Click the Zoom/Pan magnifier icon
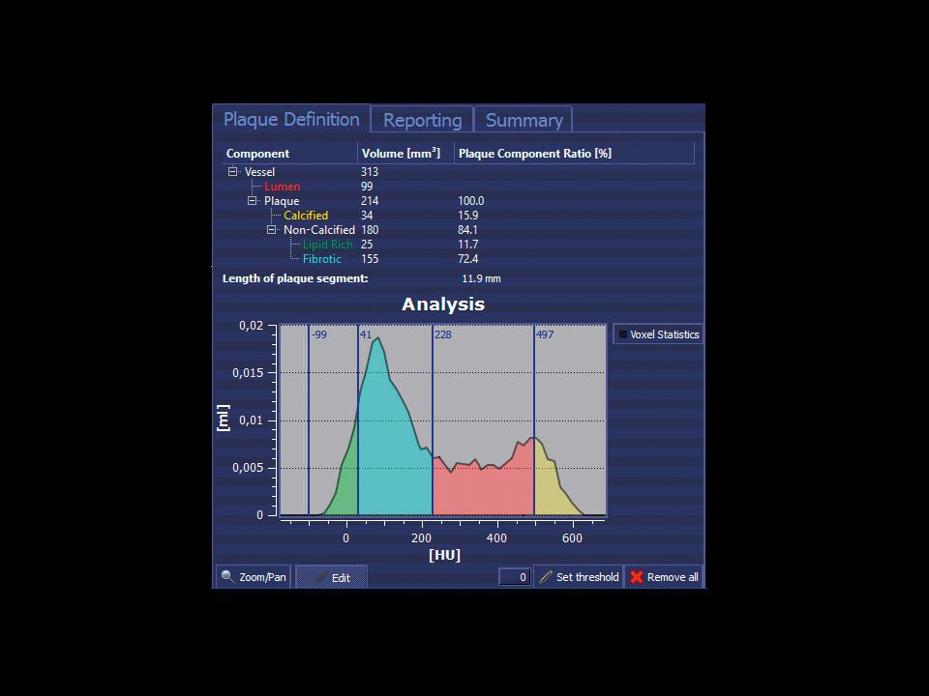929x696 pixels. tap(227, 577)
